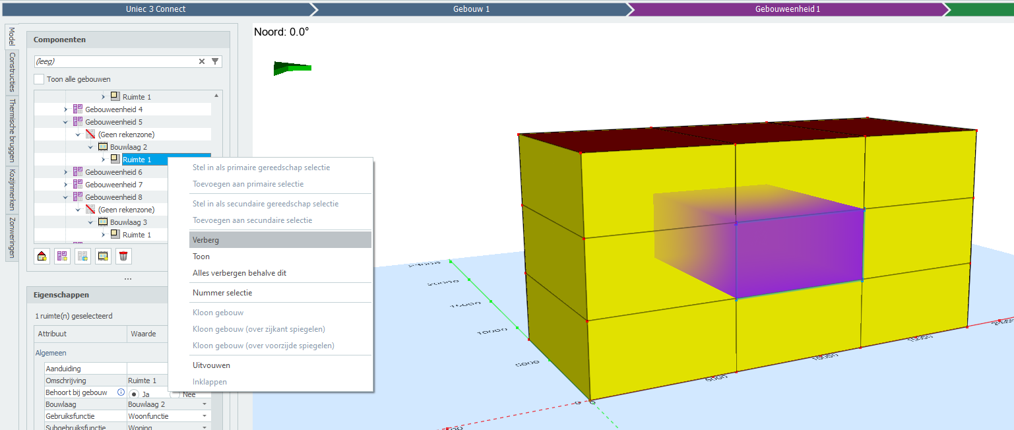The height and width of the screenshot is (430, 1014).
Task: Click the add building storey icon
Action: 103,257
